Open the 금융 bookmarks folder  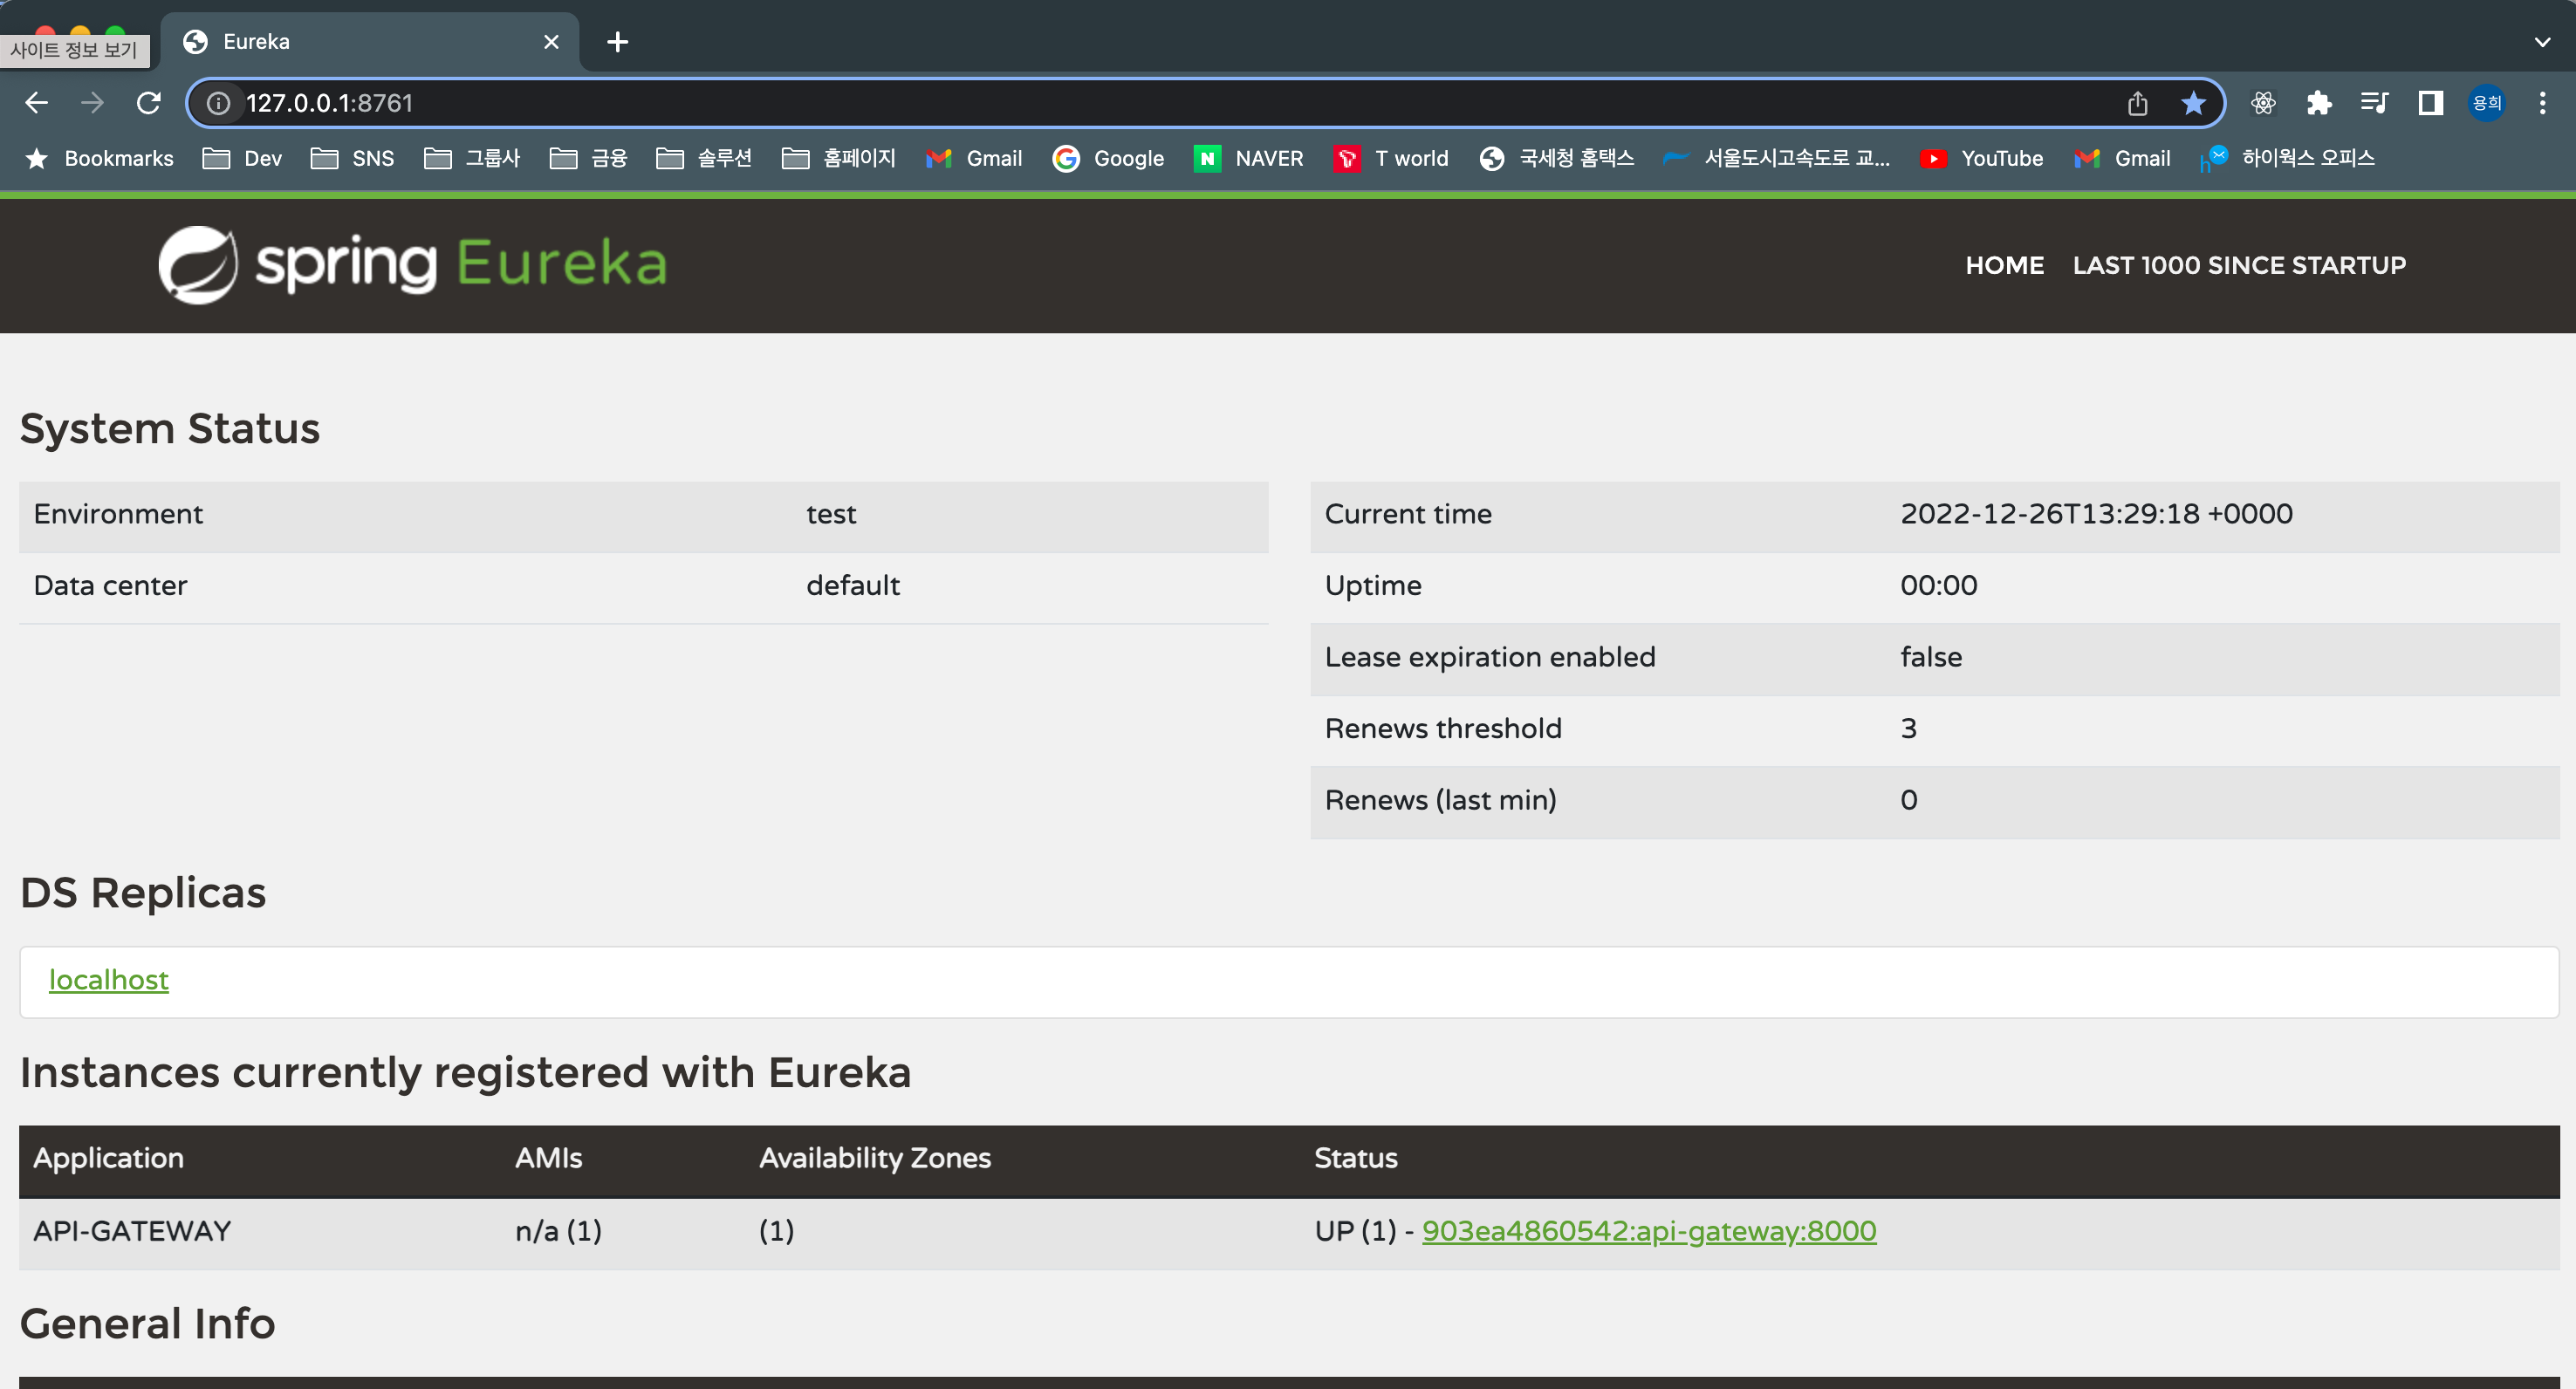click(x=588, y=158)
